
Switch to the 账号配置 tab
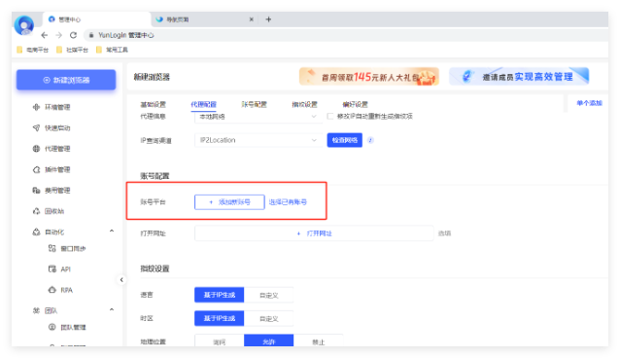[x=255, y=104]
